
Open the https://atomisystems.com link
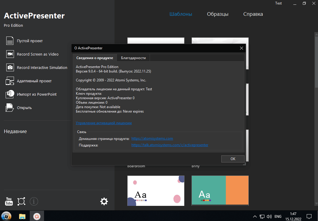tap(152, 138)
